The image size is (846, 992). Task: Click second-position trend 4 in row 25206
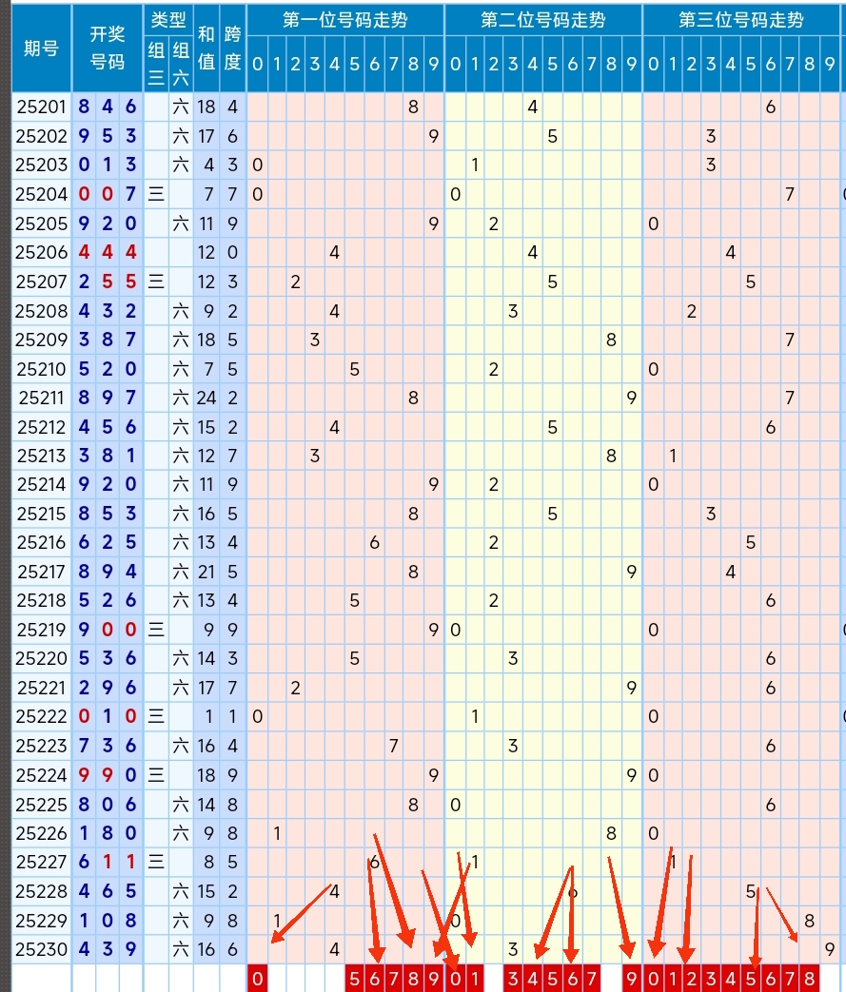click(x=533, y=252)
